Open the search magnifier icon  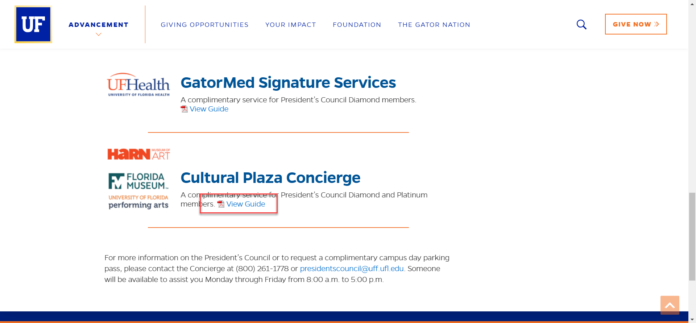(x=581, y=24)
